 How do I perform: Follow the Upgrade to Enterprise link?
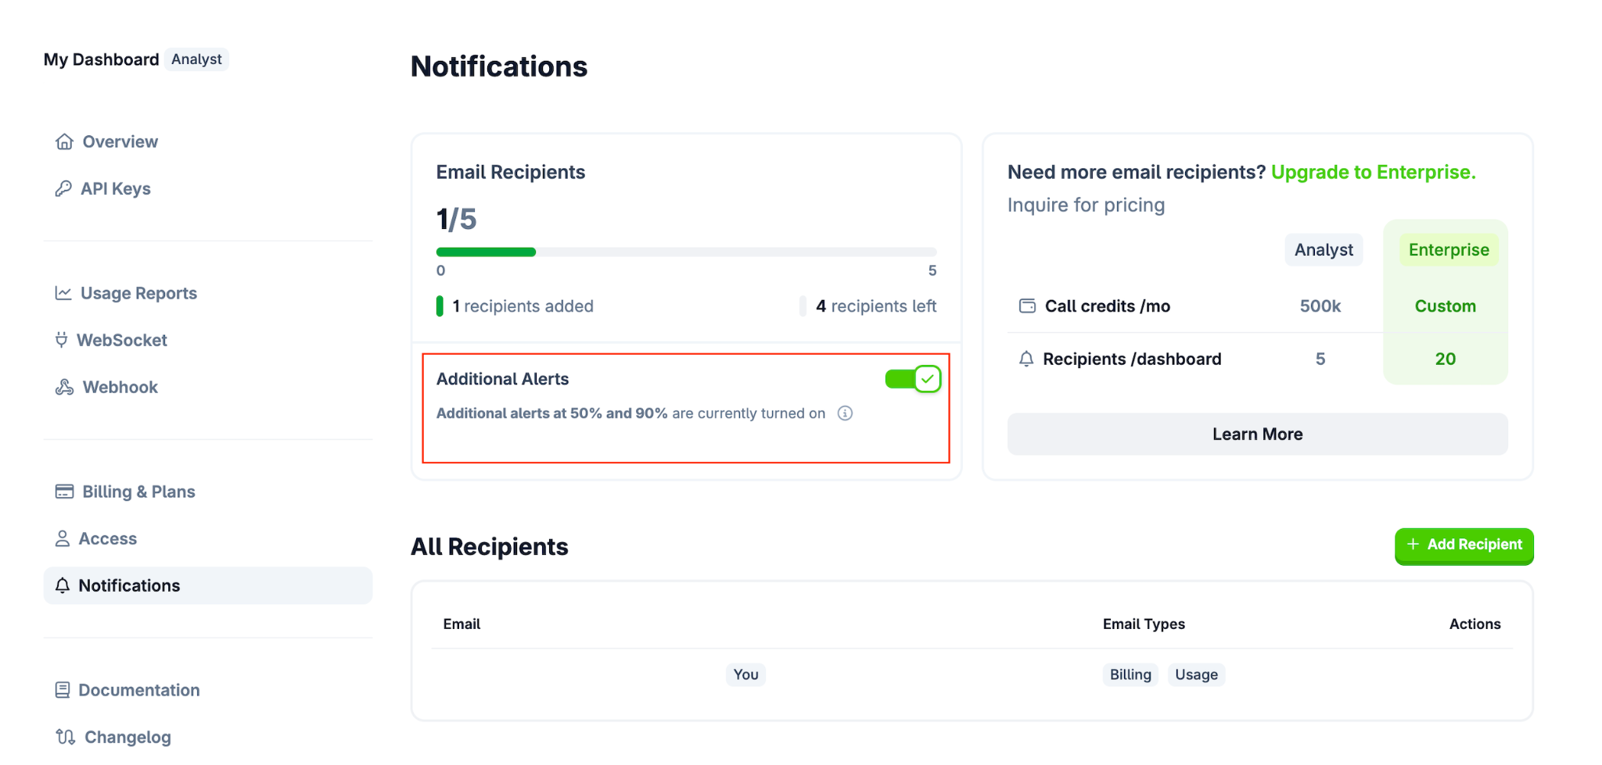(1373, 172)
